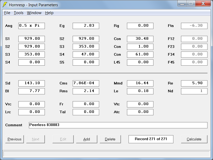This screenshot has height=160, width=213.
Task: Click the Edit button
Action: (63, 139)
